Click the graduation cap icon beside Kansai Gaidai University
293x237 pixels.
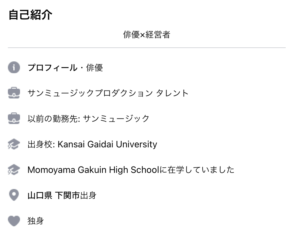pyautogui.click(x=14, y=144)
